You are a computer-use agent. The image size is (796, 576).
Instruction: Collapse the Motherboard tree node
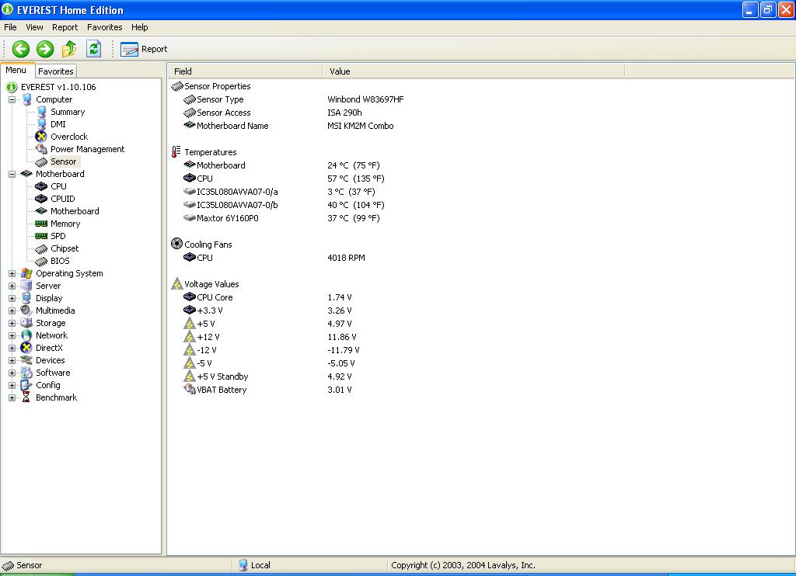[12, 175]
